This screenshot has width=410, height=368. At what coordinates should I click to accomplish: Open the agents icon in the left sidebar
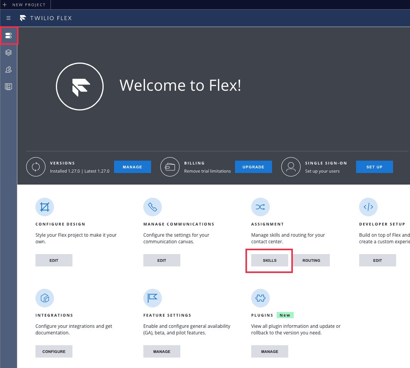[x=8, y=70]
